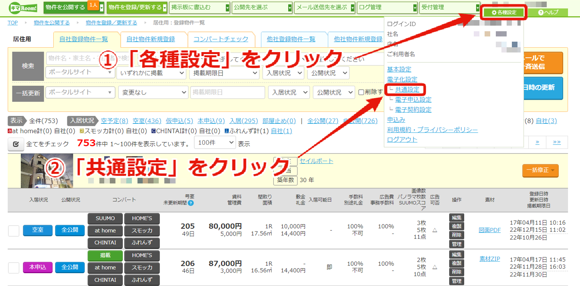Click ふれんず convert button for room 205
The image size is (580, 286).
142,243
